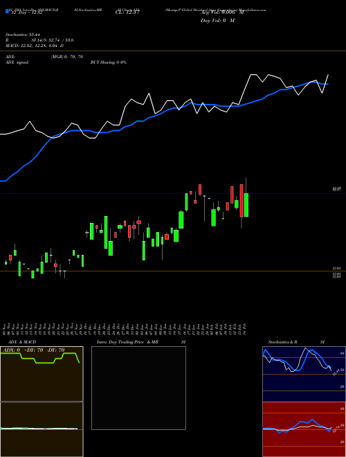Screen dimensions: 346x457
Task: Click the 'Stochastics & R' panel title
Action: (283, 342)
